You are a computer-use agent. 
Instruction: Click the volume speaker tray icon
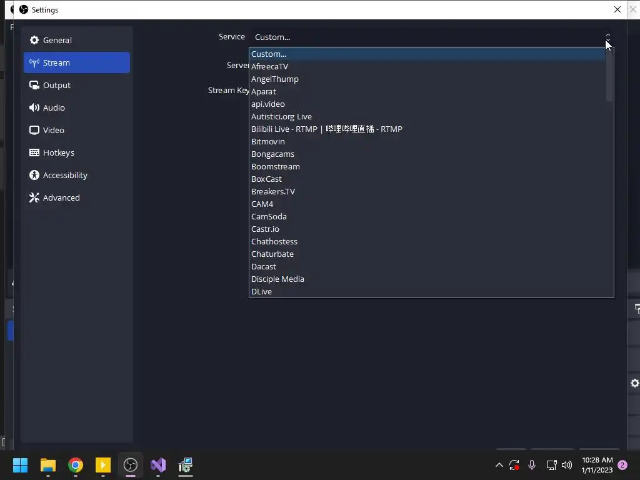point(567,465)
